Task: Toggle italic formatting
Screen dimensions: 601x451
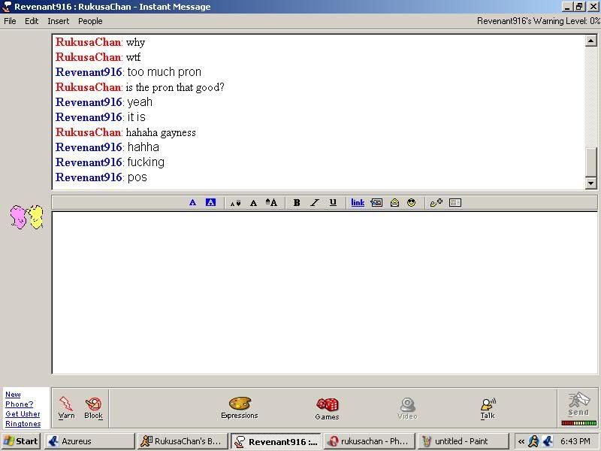Action: [x=315, y=203]
